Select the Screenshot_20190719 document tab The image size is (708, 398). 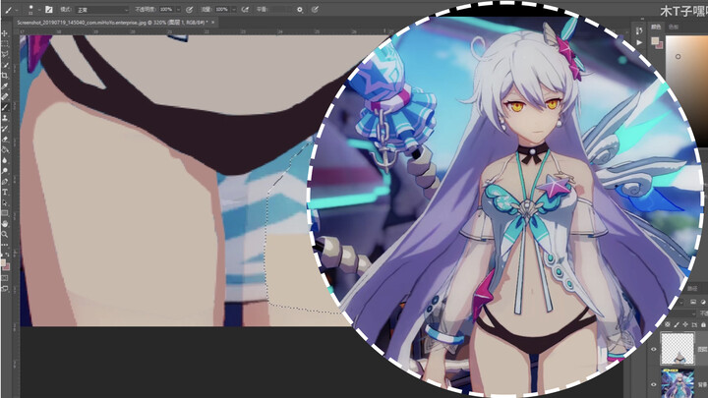tap(112, 22)
